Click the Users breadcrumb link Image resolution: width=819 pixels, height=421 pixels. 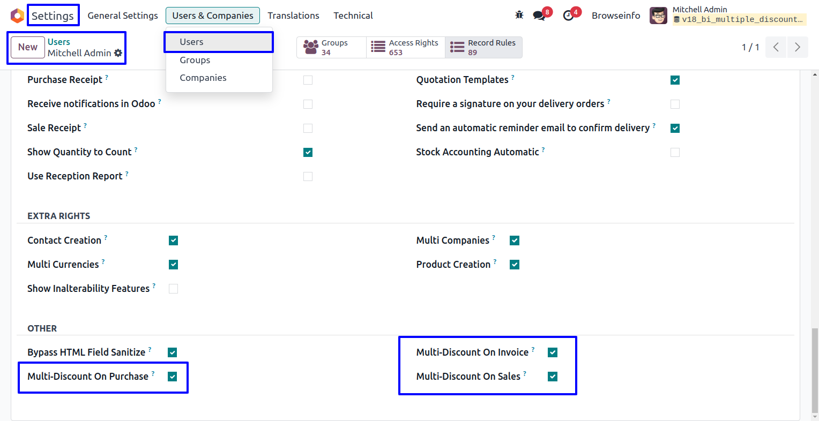(59, 42)
